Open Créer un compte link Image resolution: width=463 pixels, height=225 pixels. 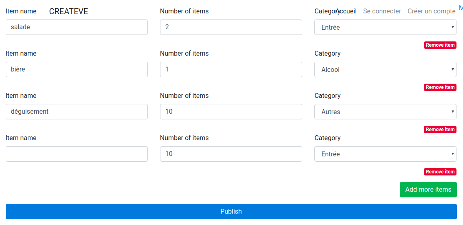click(x=431, y=11)
